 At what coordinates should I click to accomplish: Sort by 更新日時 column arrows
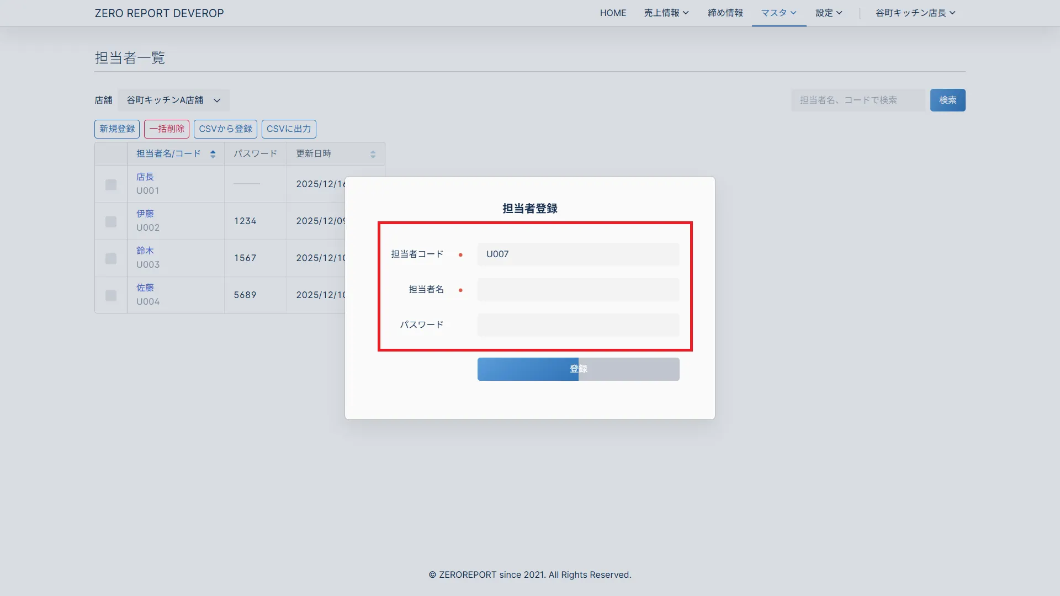pyautogui.click(x=373, y=154)
